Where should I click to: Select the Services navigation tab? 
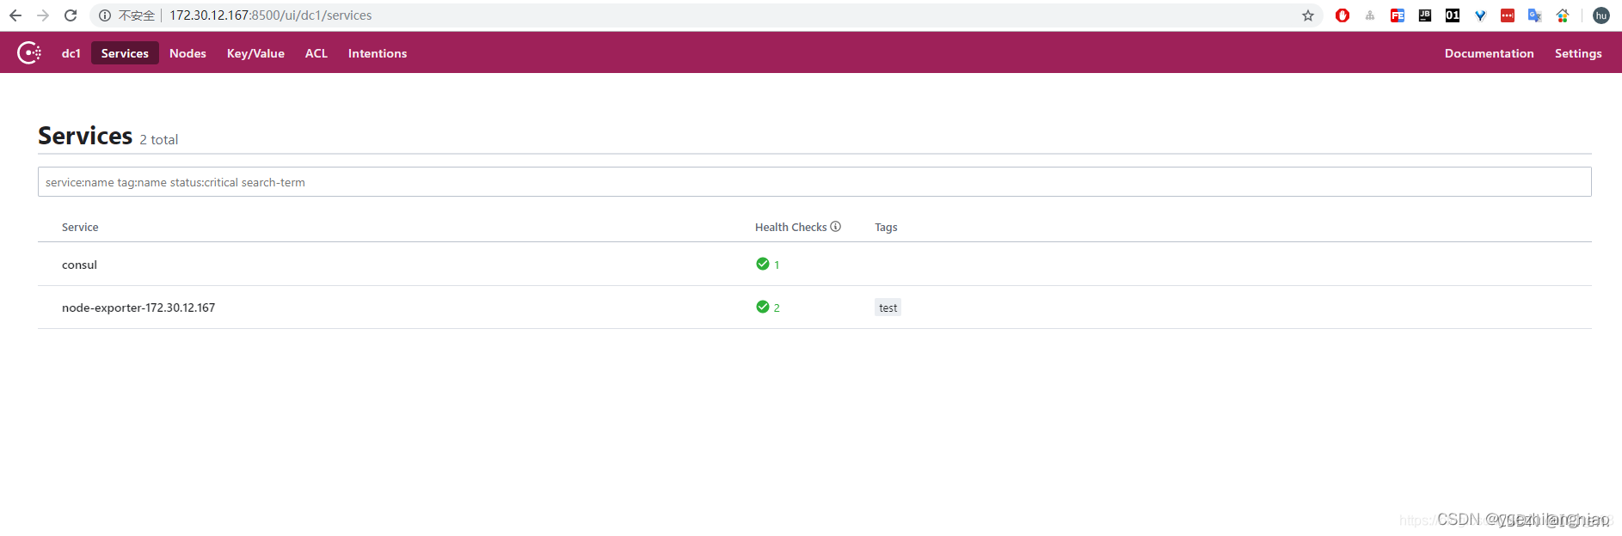tap(125, 53)
